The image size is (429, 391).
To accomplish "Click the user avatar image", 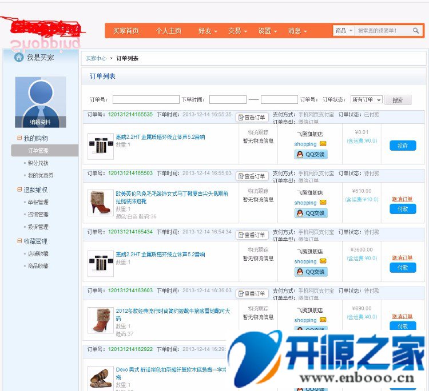I will [41, 102].
